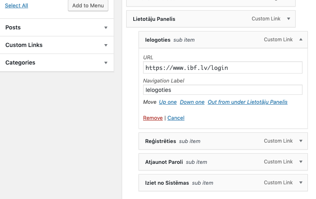Expand the Iziet no Sistēmas item arrow
The width and height of the screenshot is (316, 199).
click(x=301, y=183)
